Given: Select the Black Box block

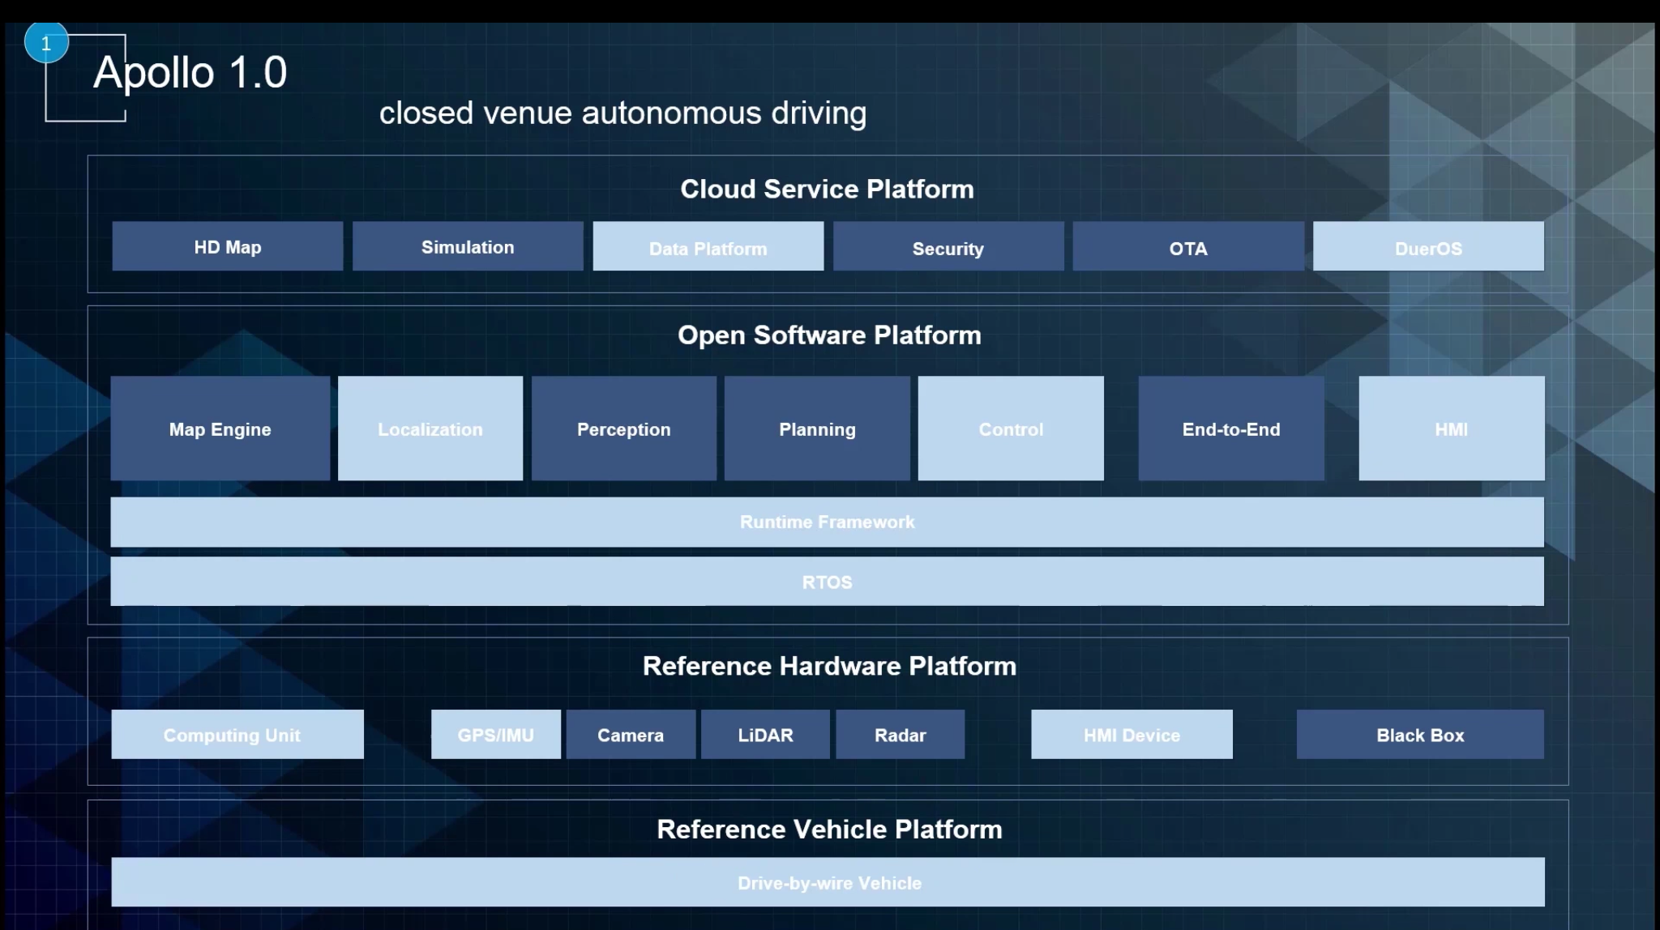Looking at the screenshot, I should 1420,735.
